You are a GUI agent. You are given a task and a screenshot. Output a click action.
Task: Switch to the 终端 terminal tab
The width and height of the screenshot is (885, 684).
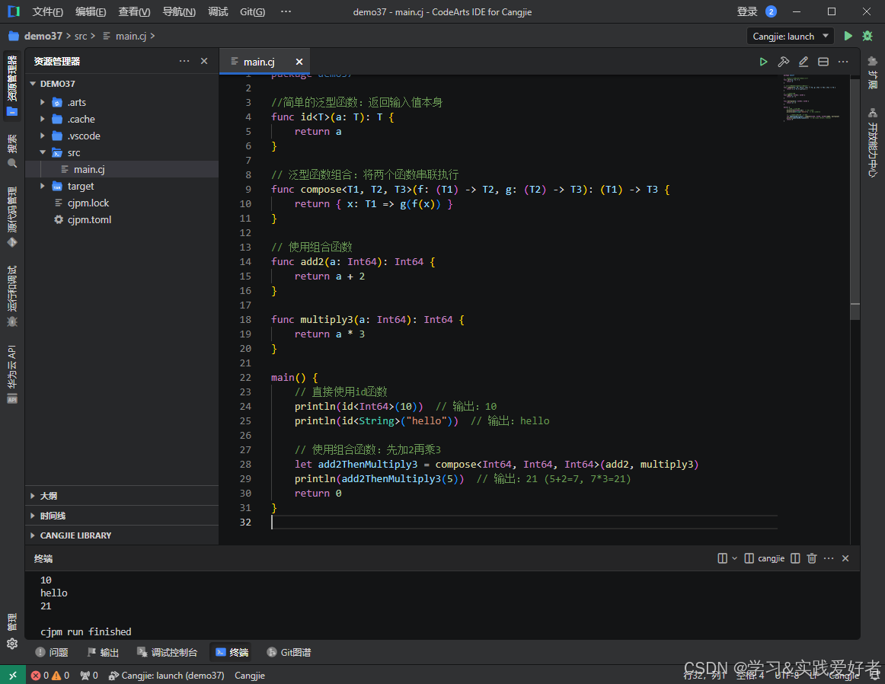(x=232, y=652)
